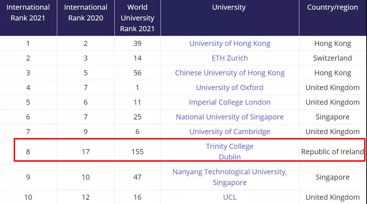Open the ETH Zurich link
367x204 pixels.
(x=230, y=58)
